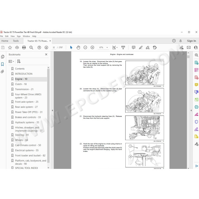Screen dimensions: 199x199
Task: Open the Clutch - 18 bookmark
Action: (21, 84)
